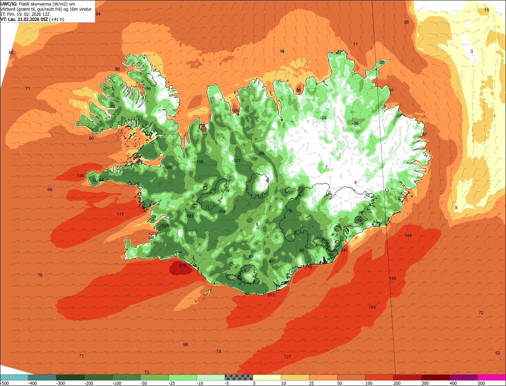Click the red 200 to 300 legend swatch
Image resolution: width=506 pixels, height=386 pixels.
point(407,378)
